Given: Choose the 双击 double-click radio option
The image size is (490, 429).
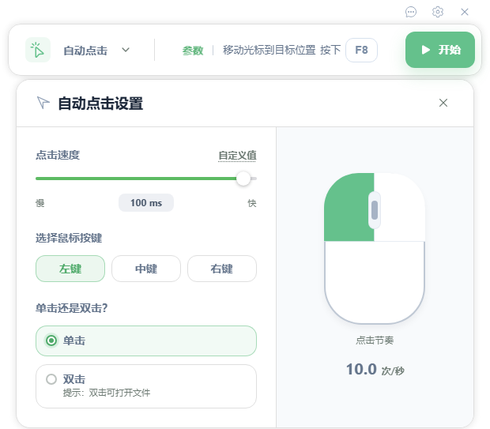Looking at the screenshot, I should [x=146, y=386].
